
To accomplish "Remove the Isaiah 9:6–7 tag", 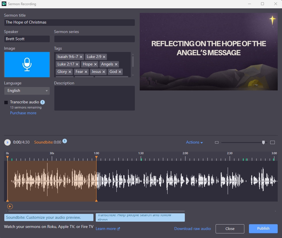I will (81, 57).
